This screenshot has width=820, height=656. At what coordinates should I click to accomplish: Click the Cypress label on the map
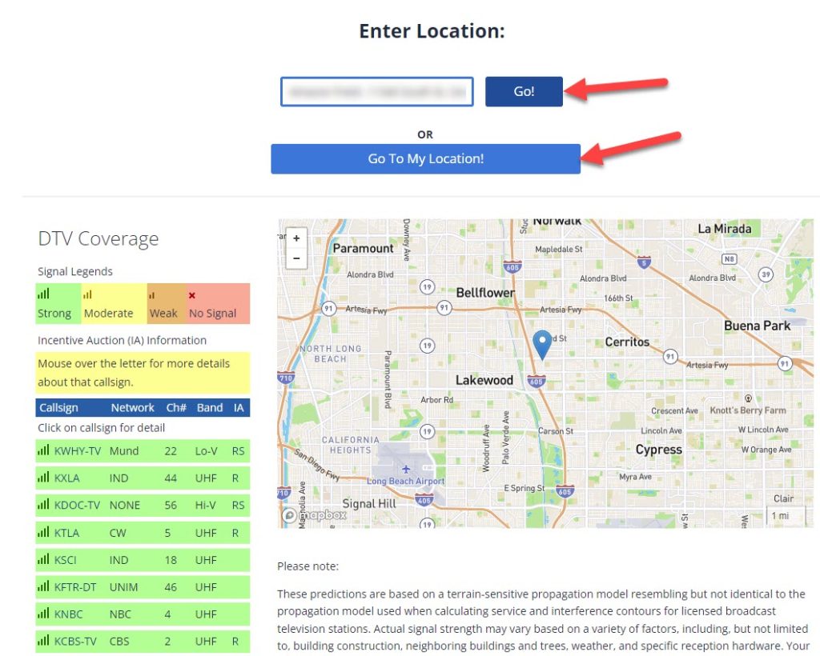(x=659, y=450)
